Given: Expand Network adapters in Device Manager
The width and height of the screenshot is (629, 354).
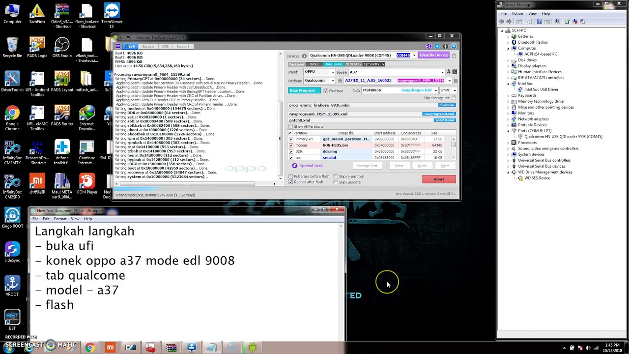Looking at the screenshot, I should (508, 119).
